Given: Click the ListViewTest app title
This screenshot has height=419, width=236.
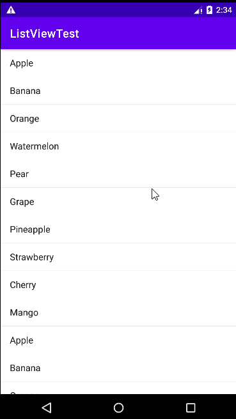Looking at the screenshot, I should [x=44, y=34].
